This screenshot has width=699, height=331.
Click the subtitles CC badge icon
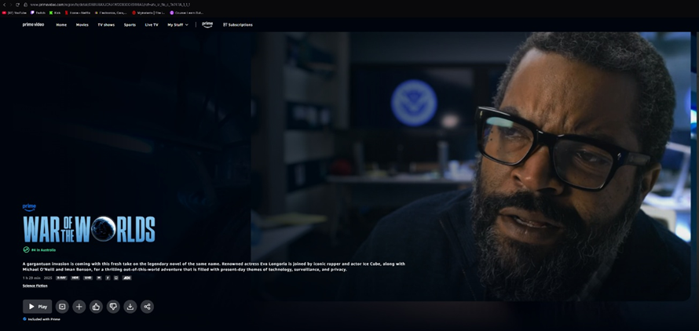(x=116, y=278)
